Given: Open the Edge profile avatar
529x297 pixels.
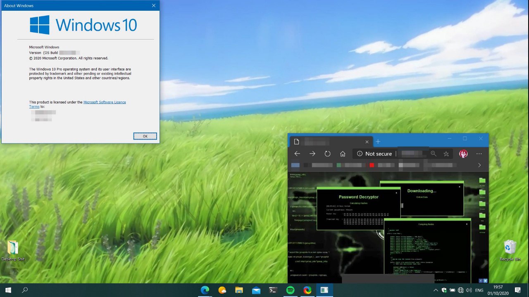Looking at the screenshot, I should pos(463,153).
